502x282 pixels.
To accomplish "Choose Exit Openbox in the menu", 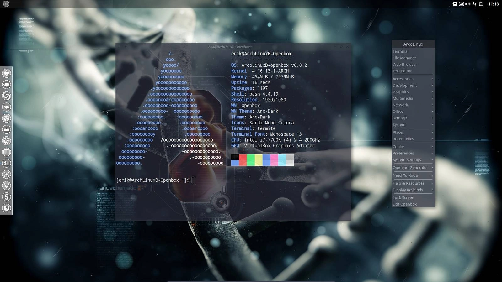I will [x=413, y=204].
